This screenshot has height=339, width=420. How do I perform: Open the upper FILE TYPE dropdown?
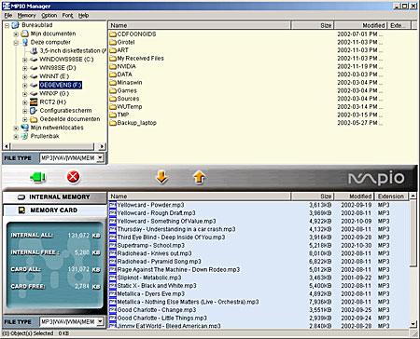click(100, 158)
